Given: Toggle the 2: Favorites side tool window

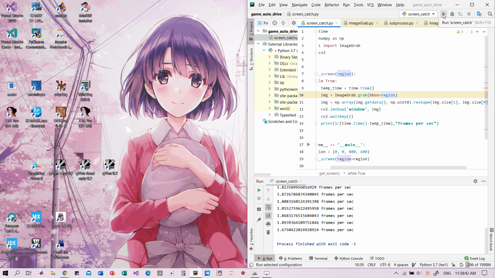Looking at the screenshot, I should pos(251,239).
